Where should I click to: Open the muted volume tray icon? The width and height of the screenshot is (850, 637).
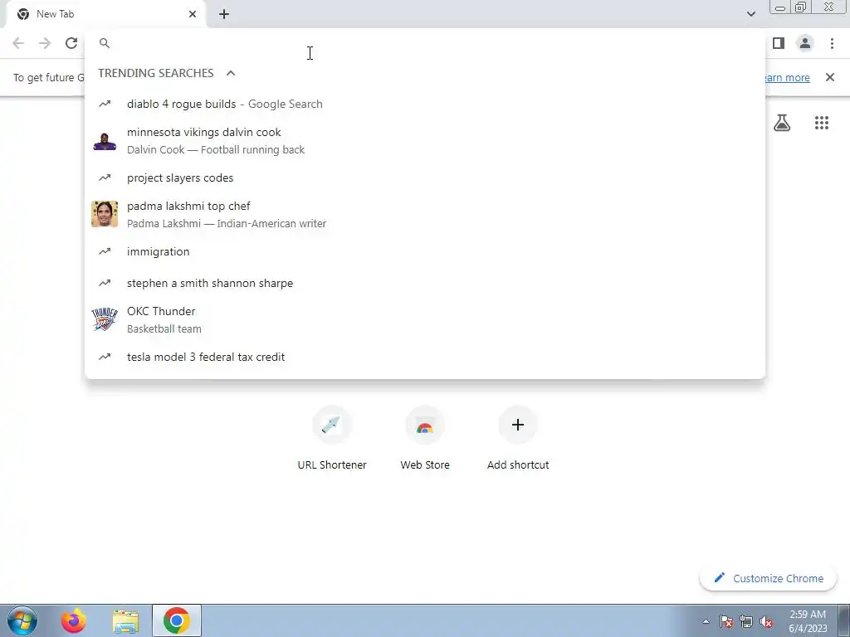766,621
